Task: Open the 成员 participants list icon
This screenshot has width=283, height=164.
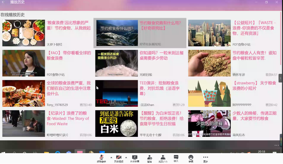Action: tap(163, 158)
